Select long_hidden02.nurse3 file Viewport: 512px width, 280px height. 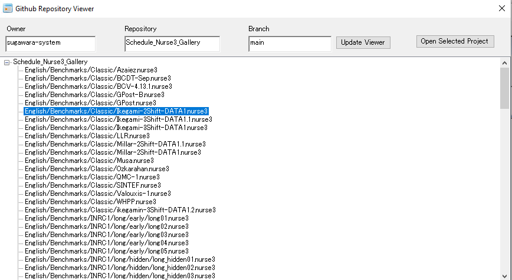click(x=120, y=268)
